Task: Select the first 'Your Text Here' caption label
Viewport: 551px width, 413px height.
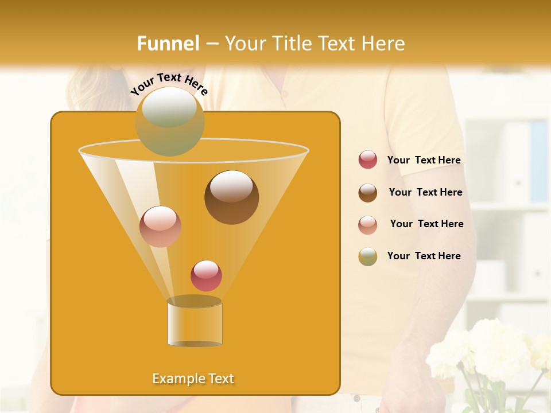Action: tap(424, 160)
